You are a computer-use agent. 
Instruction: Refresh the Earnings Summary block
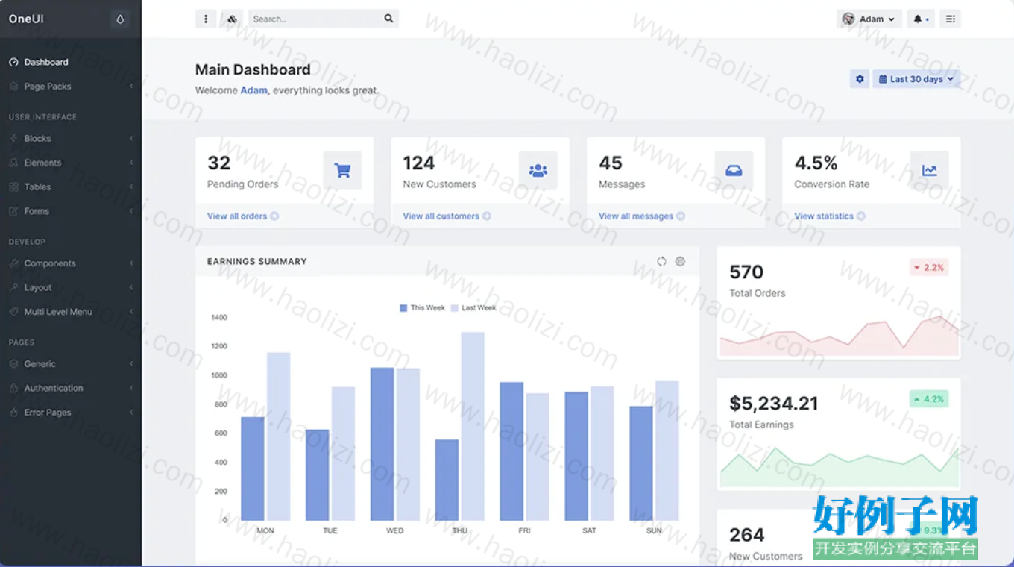[x=661, y=261]
